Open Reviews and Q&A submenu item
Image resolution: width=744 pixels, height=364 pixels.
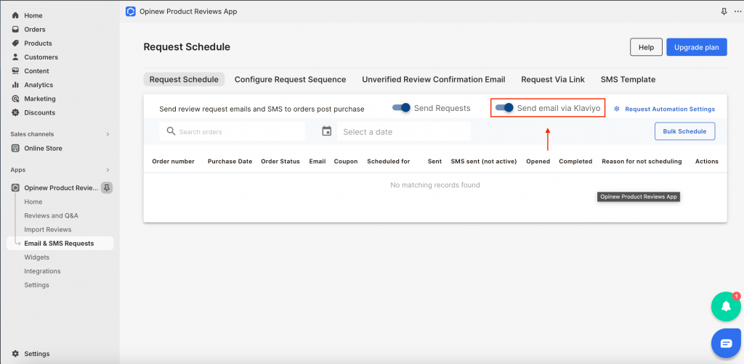tap(52, 215)
